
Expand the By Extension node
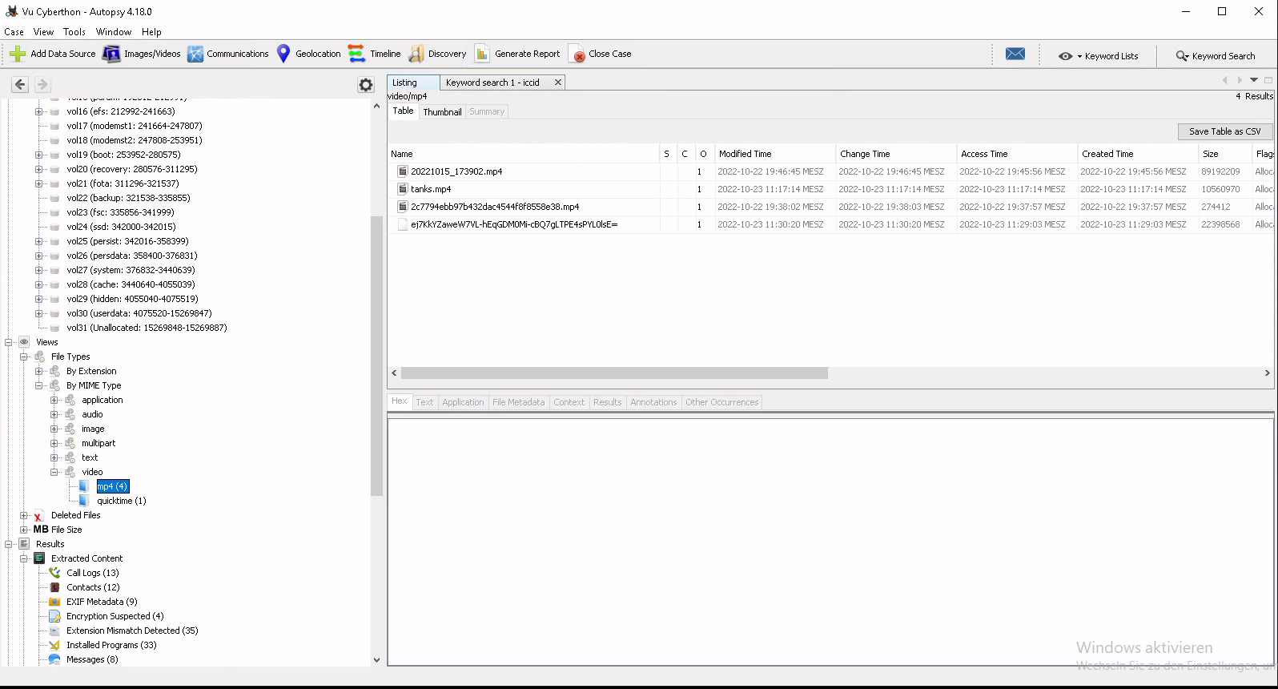pyautogui.click(x=38, y=371)
